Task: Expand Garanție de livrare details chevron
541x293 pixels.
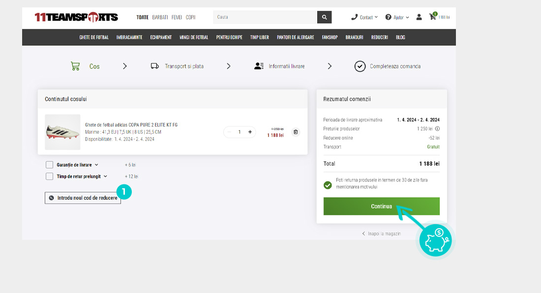Action: [x=96, y=165]
